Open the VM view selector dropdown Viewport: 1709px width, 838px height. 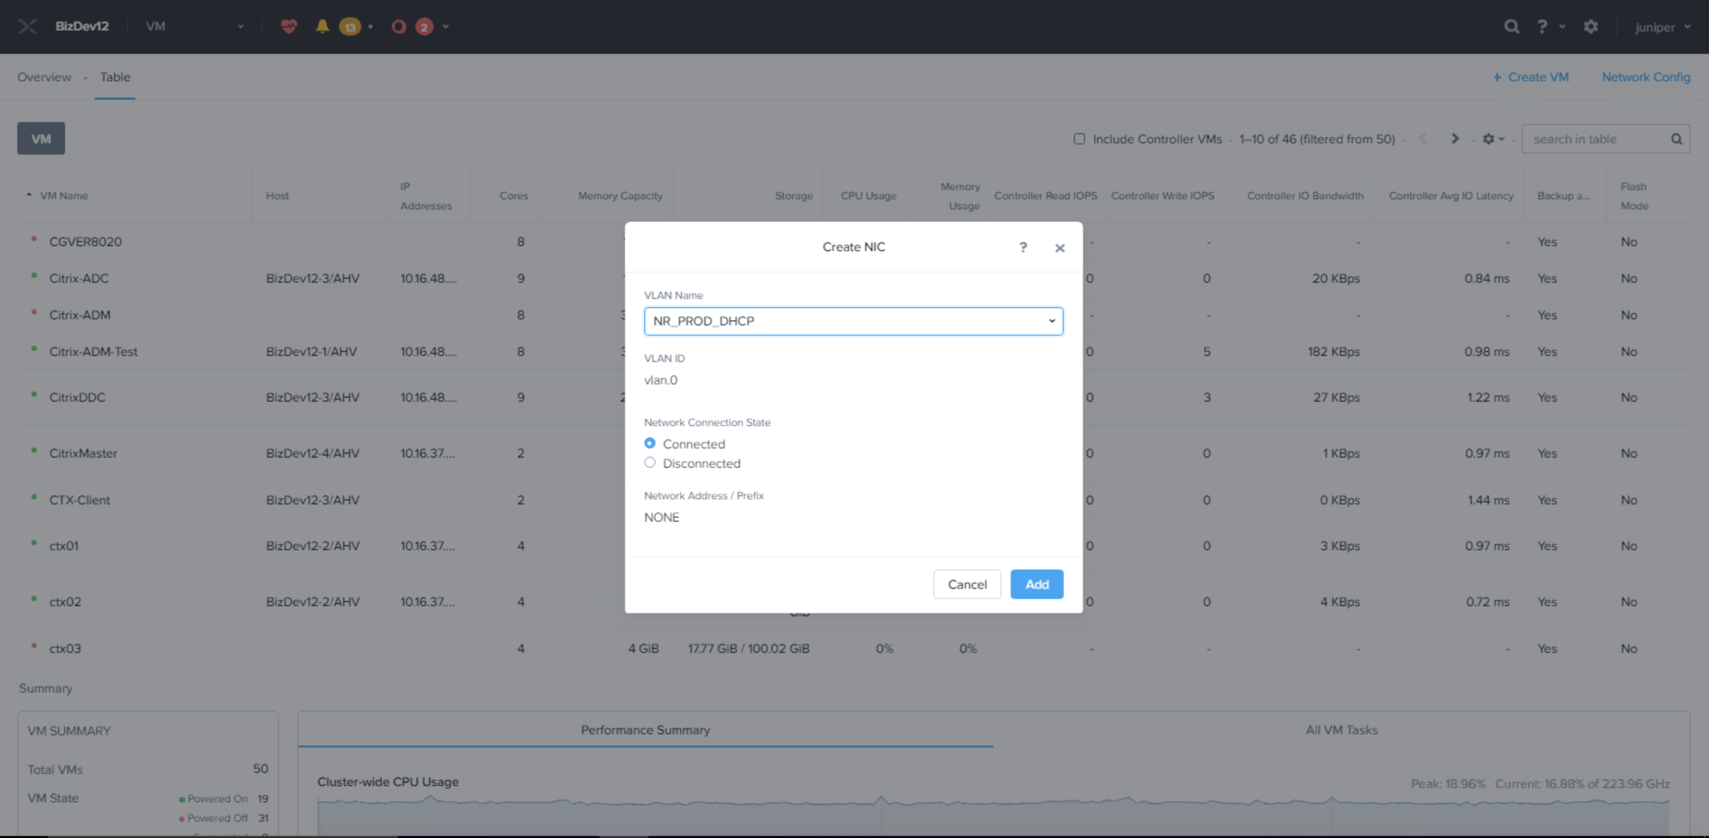click(x=194, y=26)
